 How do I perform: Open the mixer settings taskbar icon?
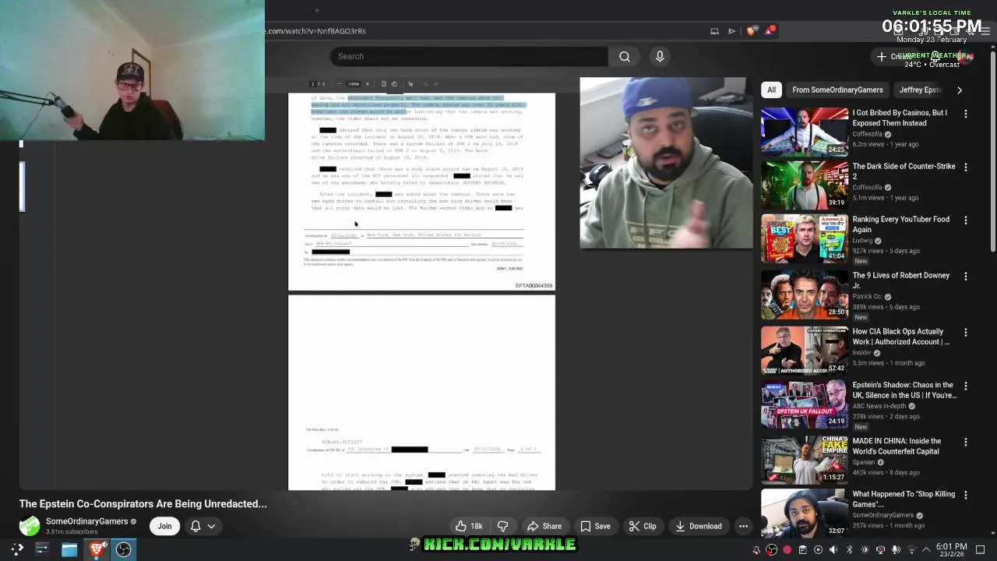pos(42,549)
